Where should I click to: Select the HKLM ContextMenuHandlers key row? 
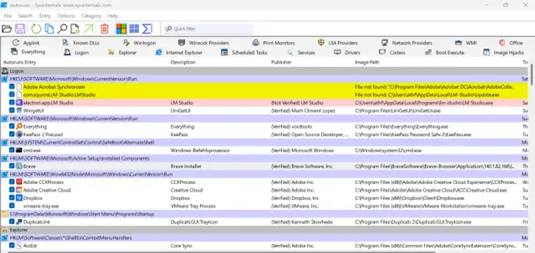tap(265, 238)
